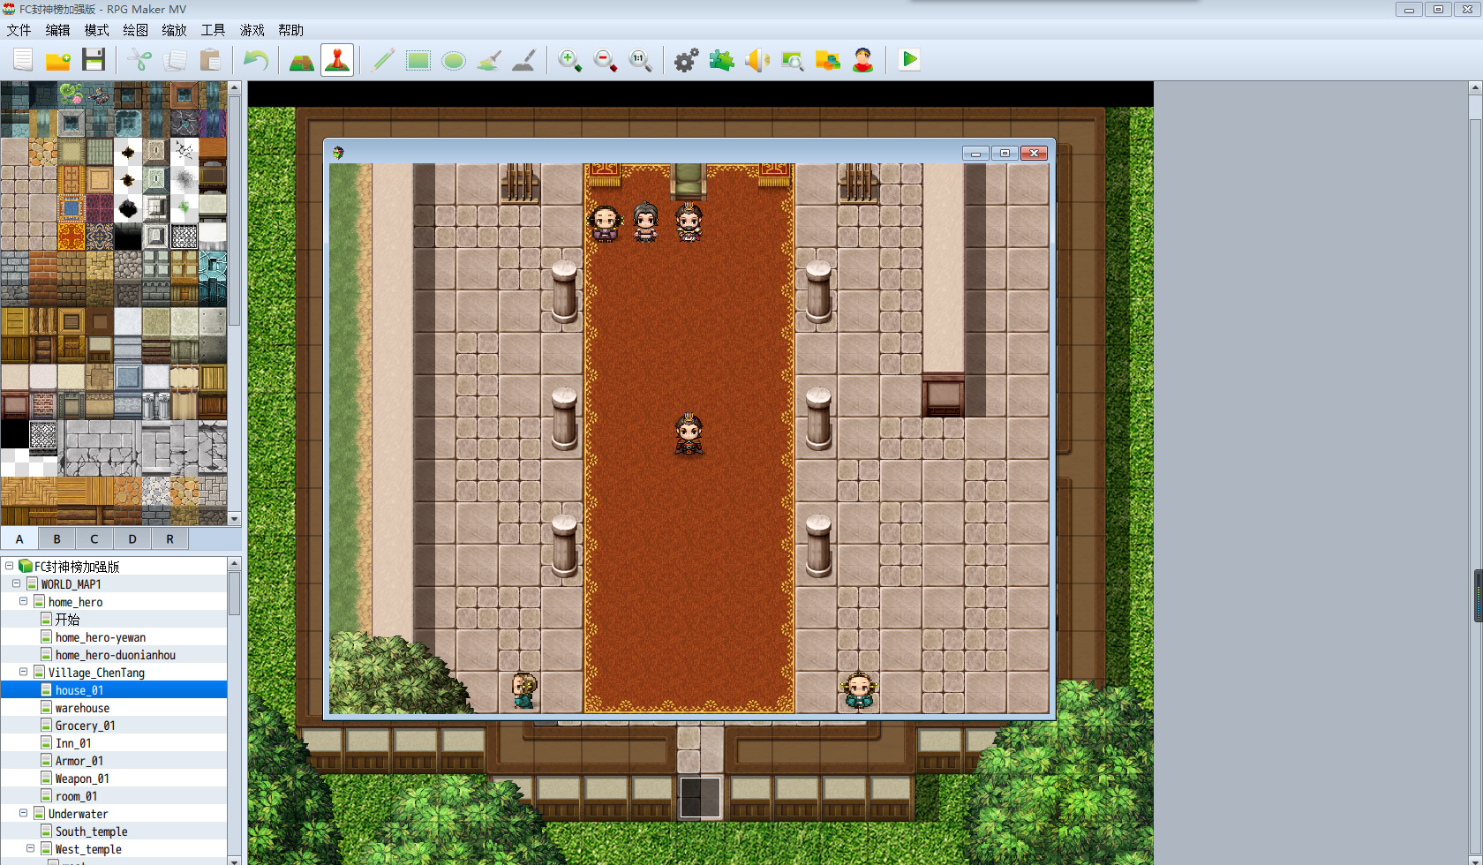Open Sound Test speaker icon

(x=757, y=60)
